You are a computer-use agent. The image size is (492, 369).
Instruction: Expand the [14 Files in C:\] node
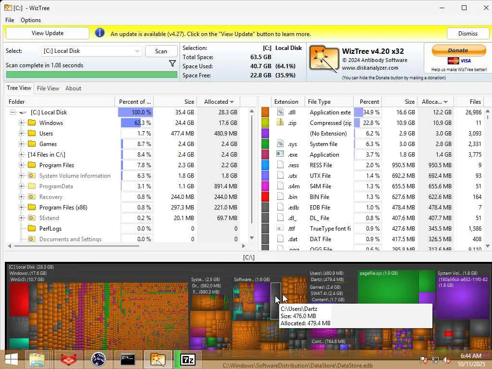tap(21, 154)
